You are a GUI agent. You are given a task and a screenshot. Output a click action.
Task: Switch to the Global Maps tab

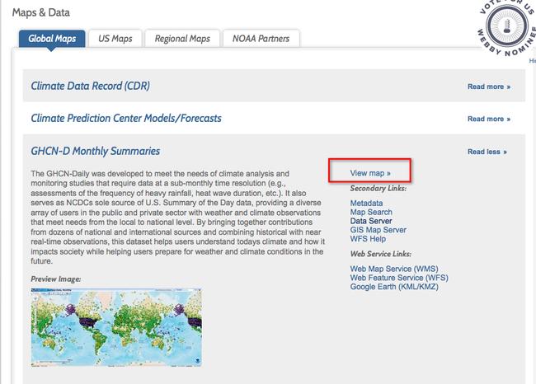52,39
